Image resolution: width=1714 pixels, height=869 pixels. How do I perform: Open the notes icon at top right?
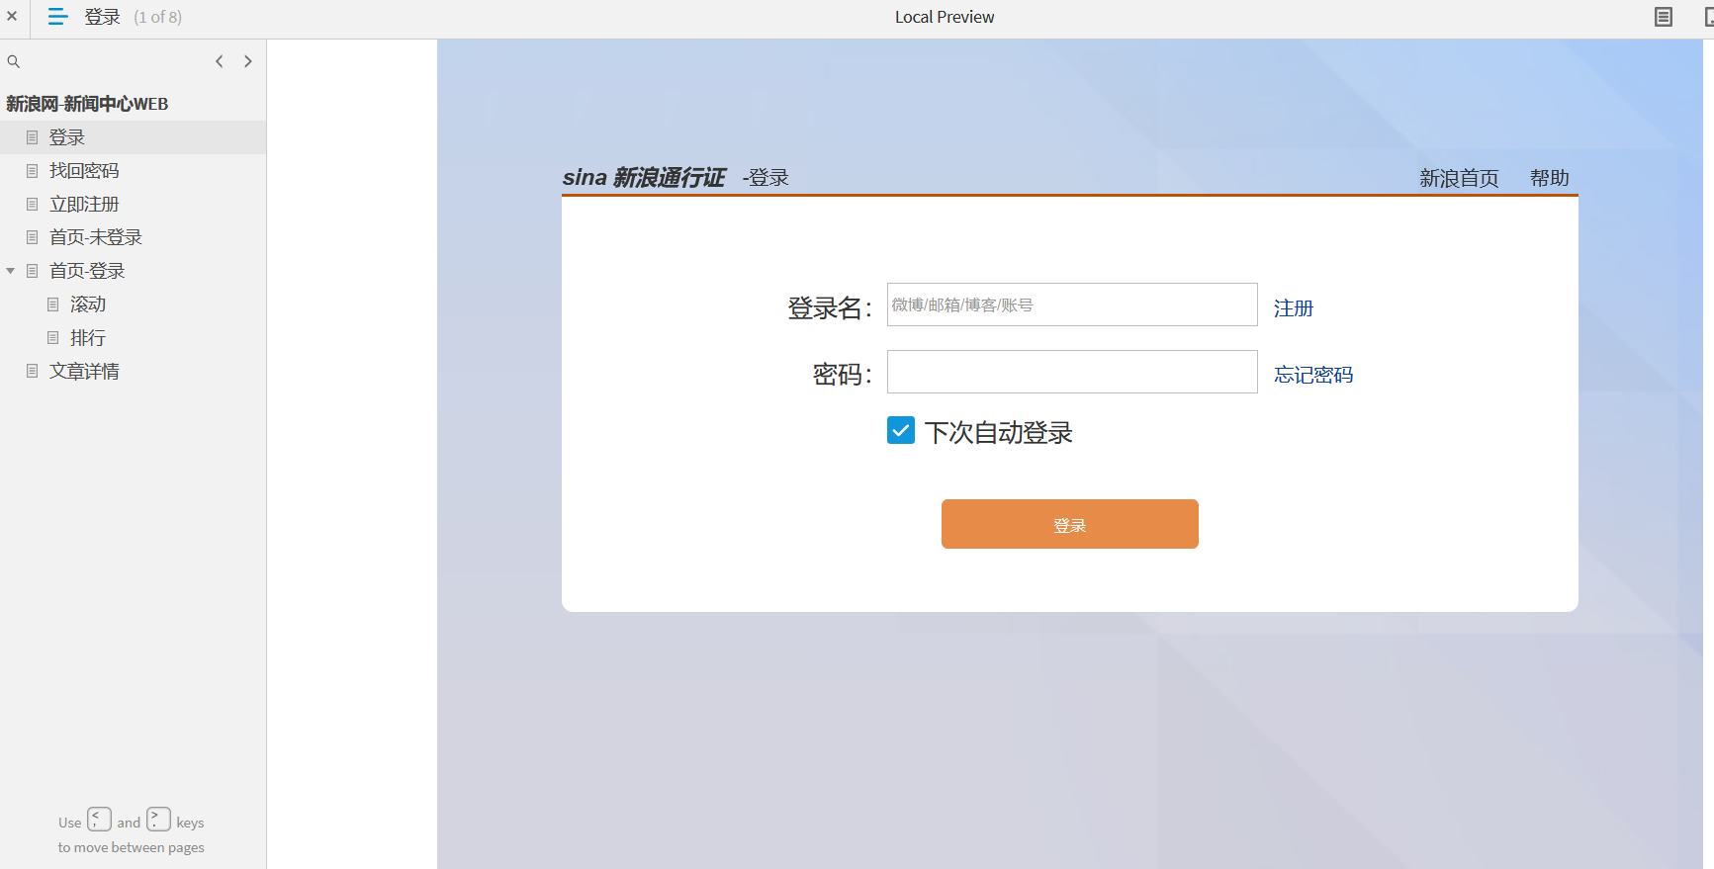point(1664,17)
